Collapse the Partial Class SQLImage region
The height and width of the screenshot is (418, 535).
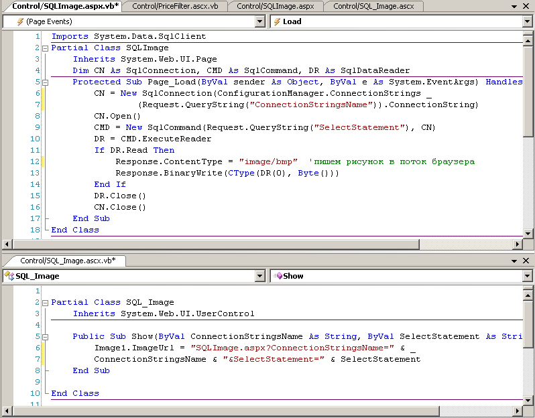[x=45, y=48]
